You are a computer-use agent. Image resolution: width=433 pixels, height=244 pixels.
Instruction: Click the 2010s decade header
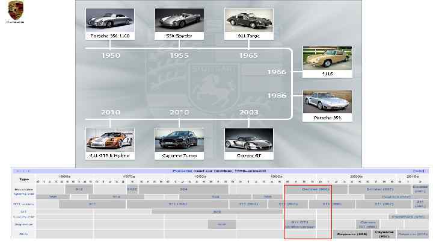click(x=413, y=176)
